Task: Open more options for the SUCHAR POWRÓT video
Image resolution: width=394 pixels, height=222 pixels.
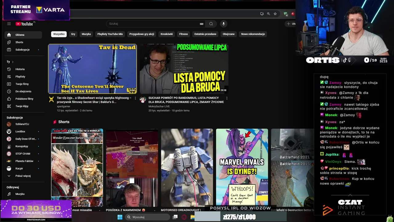Action: (227, 98)
